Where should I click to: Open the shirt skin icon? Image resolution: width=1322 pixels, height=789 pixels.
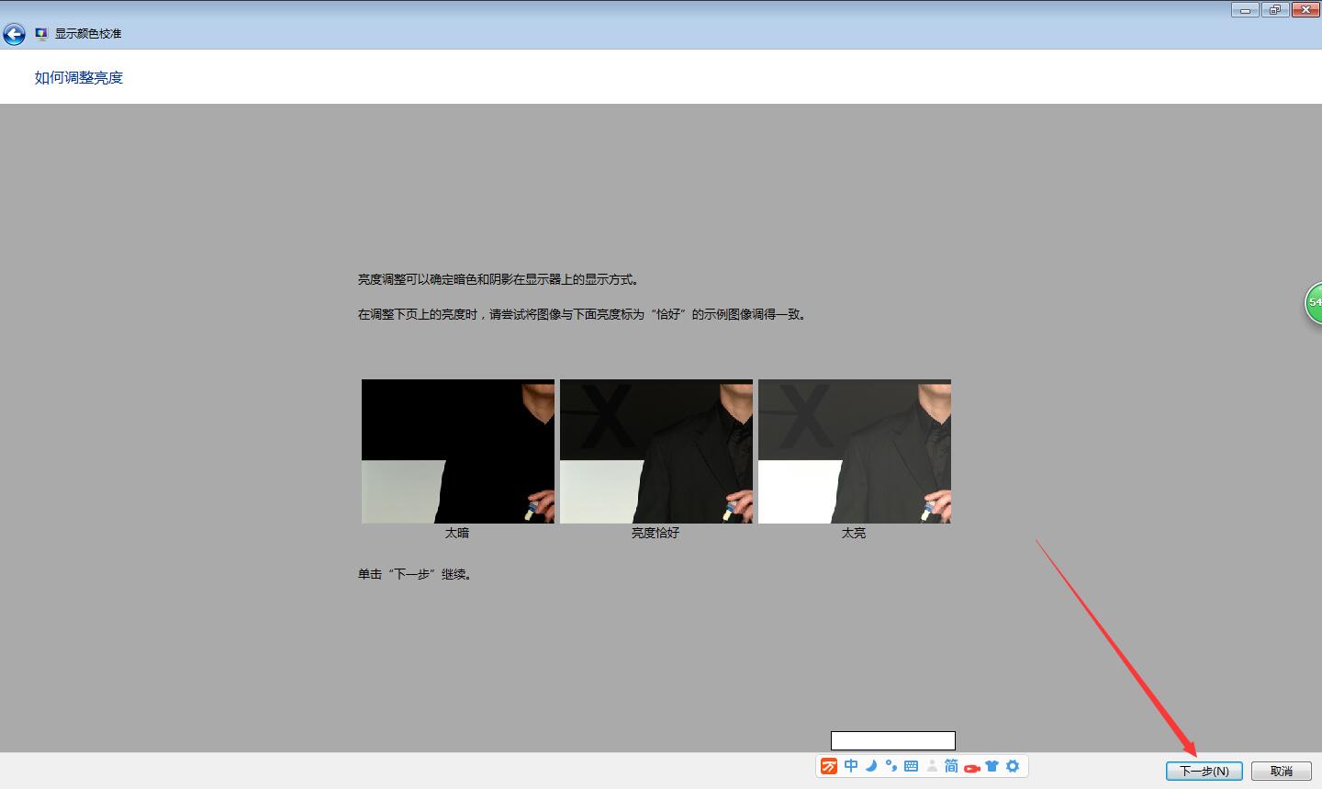(x=991, y=766)
